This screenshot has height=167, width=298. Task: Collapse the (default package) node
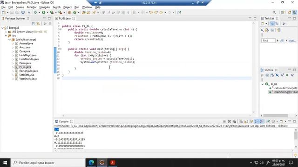(9, 39)
